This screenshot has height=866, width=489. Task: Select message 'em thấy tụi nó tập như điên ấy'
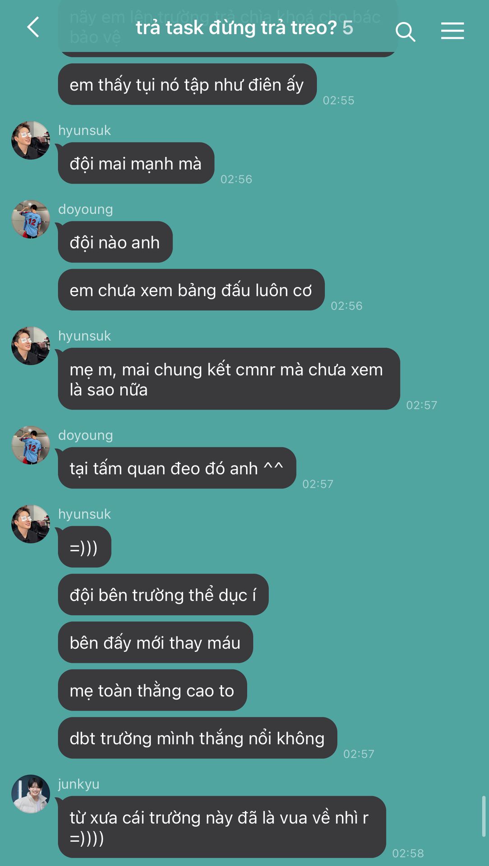point(187,84)
